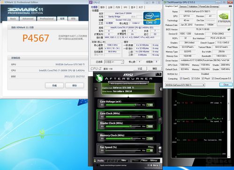Click the P4567 score text
Screen dimensions: 234x170
(36, 38)
